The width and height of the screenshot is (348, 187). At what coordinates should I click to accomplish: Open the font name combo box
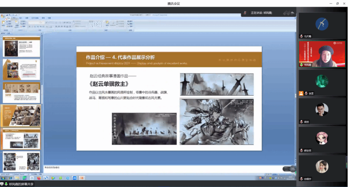pos(34,22)
